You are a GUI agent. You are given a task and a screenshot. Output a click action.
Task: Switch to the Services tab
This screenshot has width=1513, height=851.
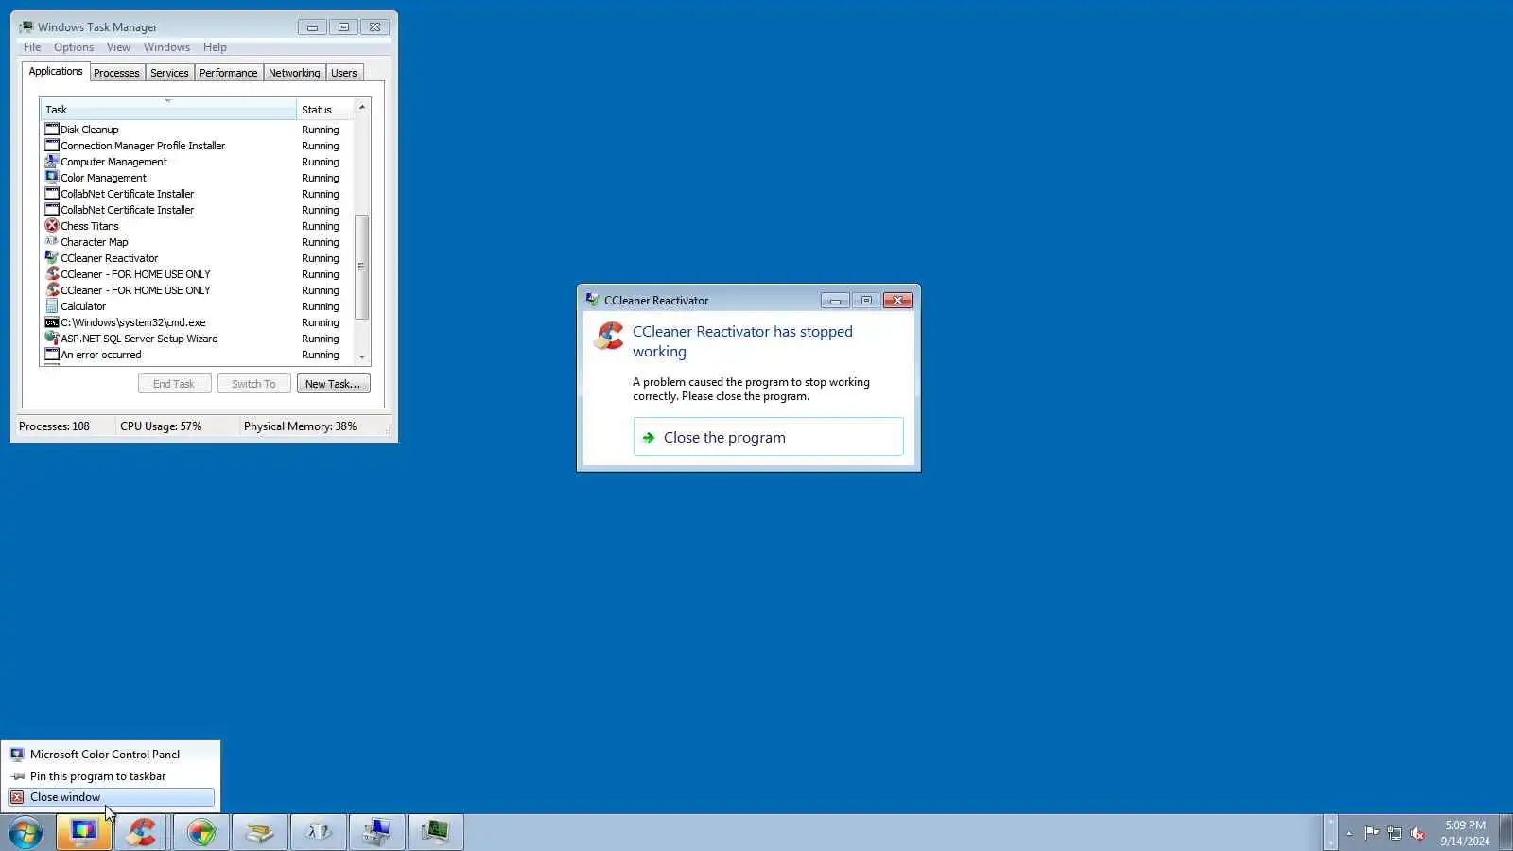point(169,73)
